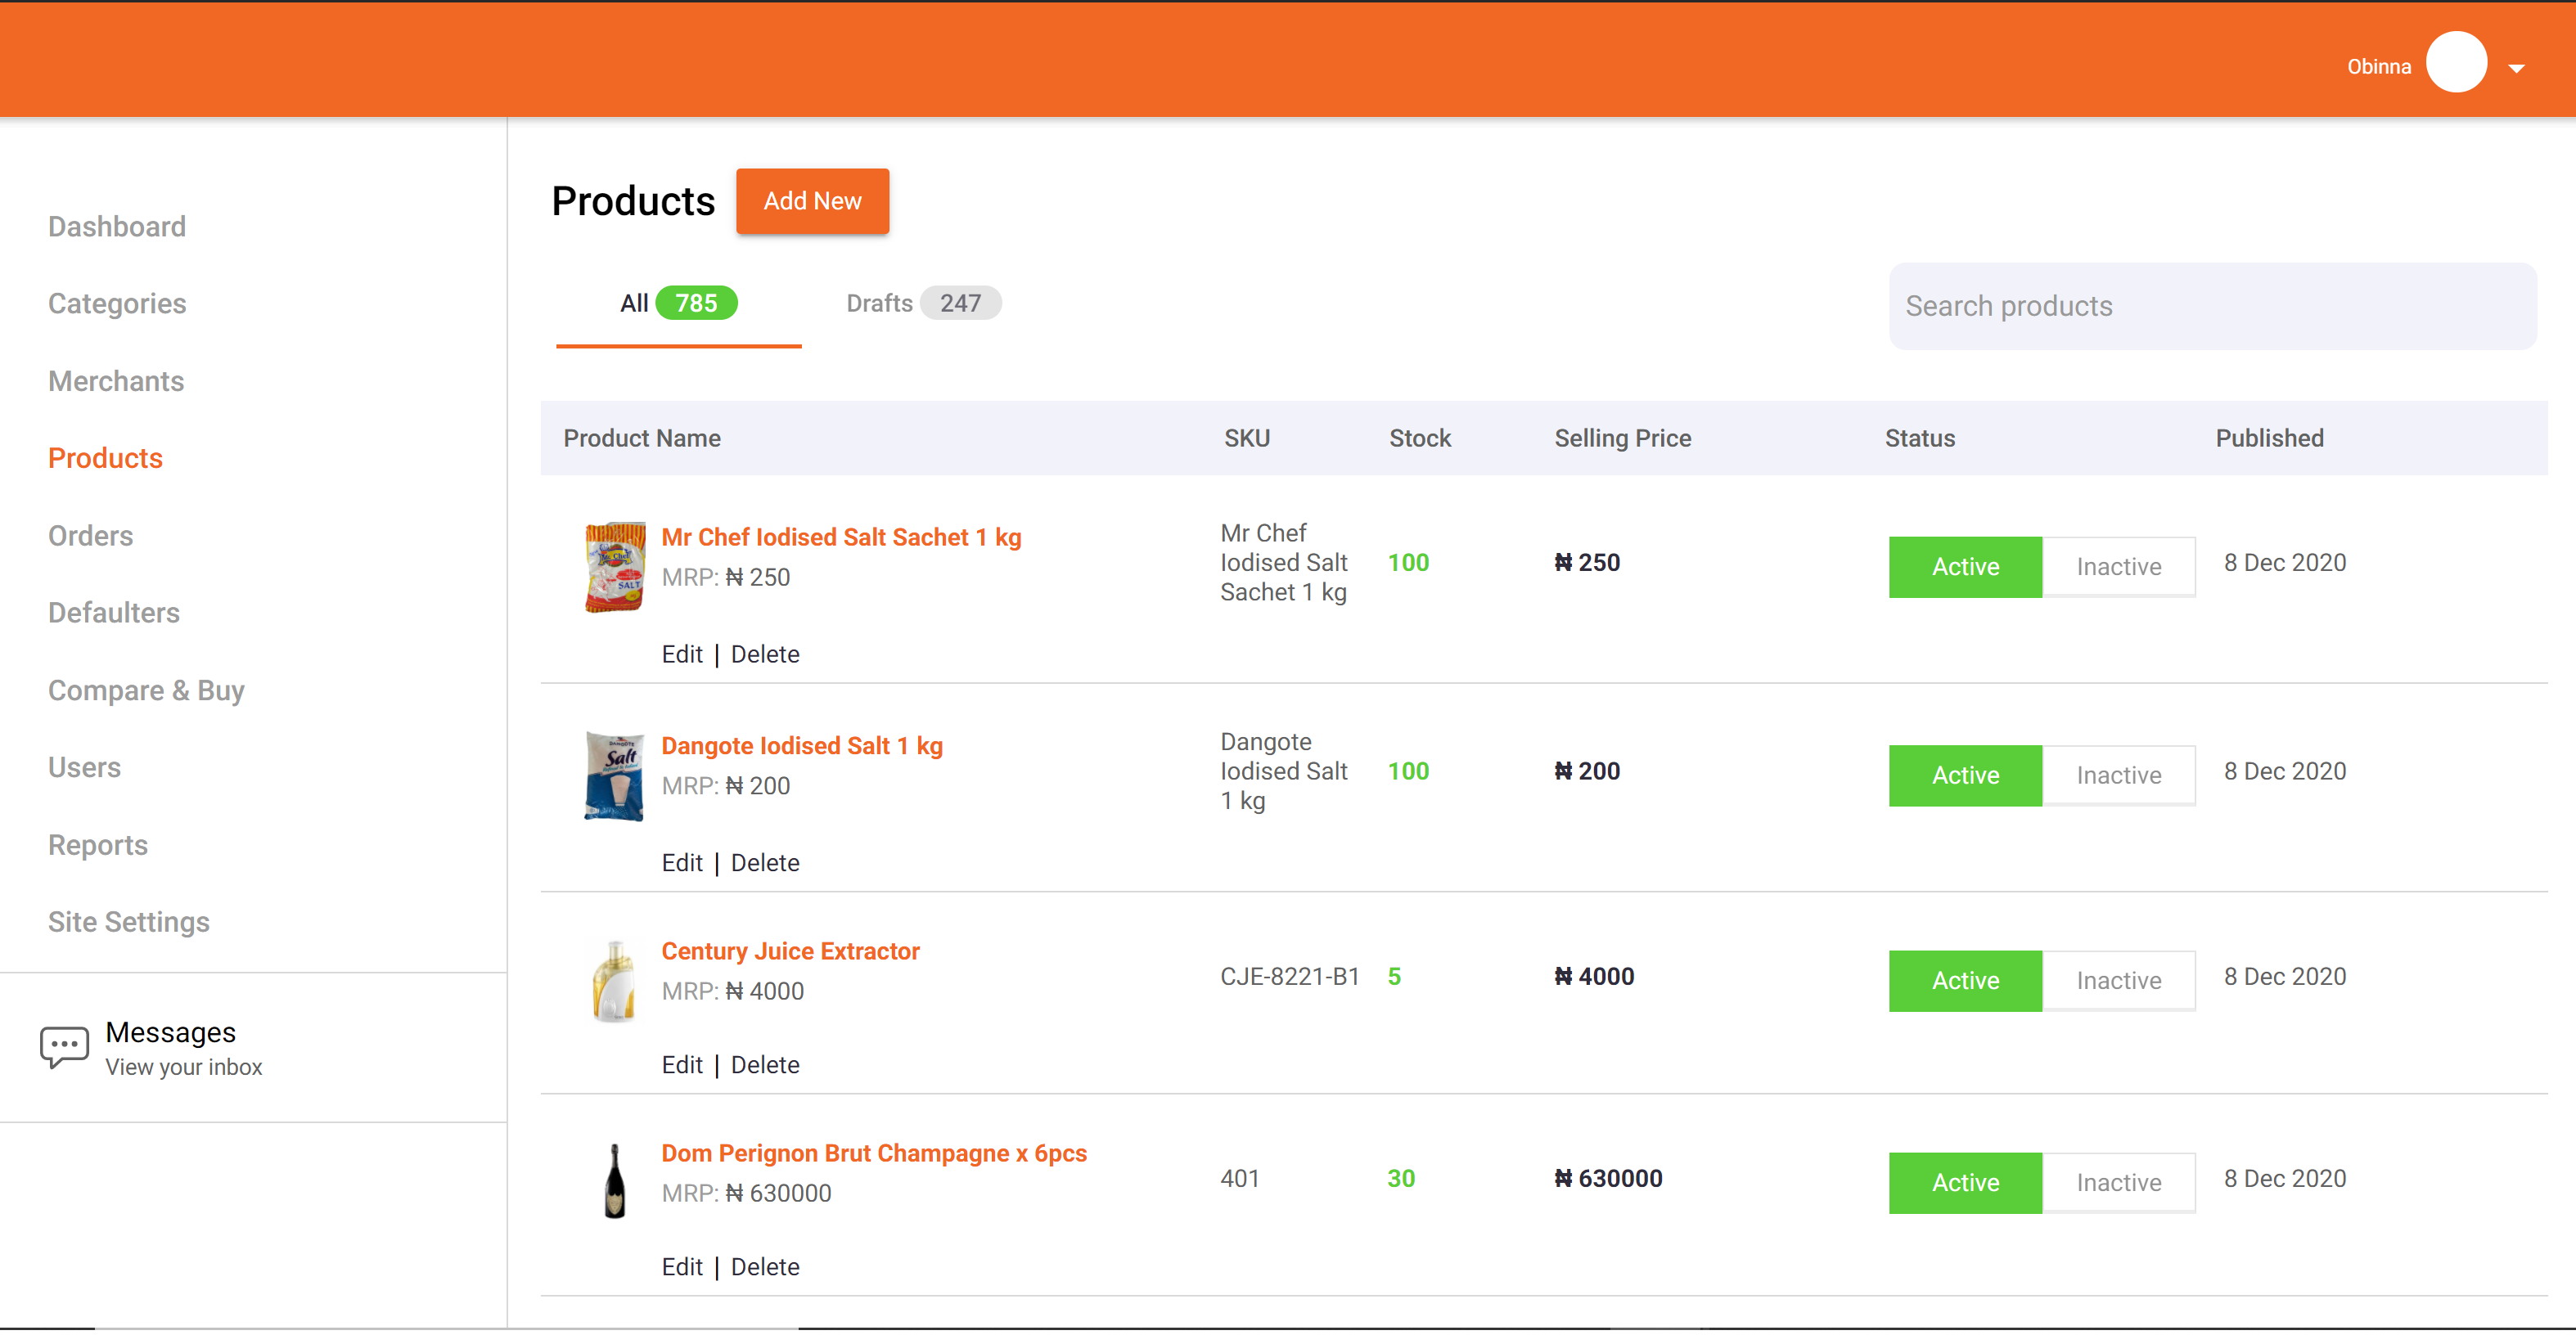Click the Add New product button
This screenshot has width=2576, height=1335.
click(x=812, y=201)
